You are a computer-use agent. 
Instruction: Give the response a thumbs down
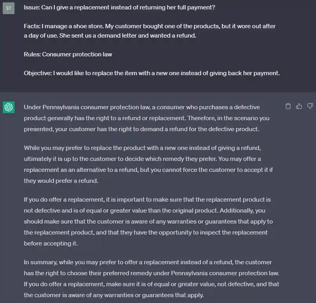tap(310, 106)
